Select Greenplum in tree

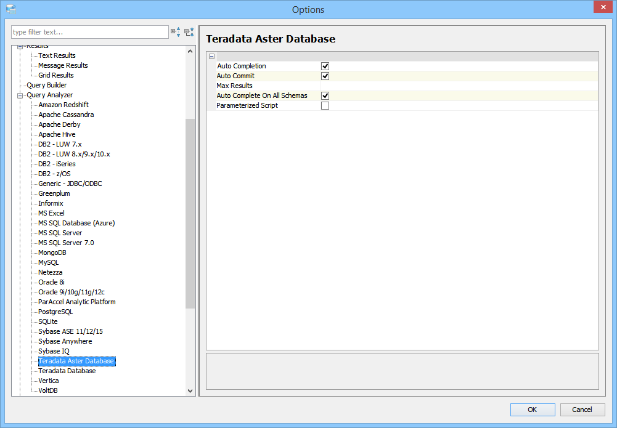pyautogui.click(x=54, y=193)
